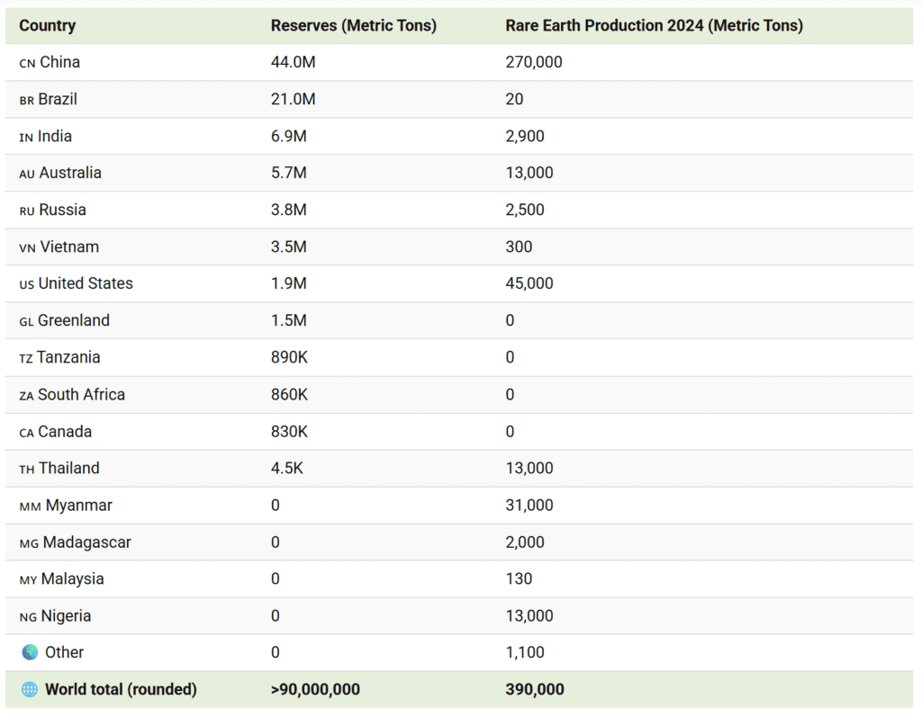Click the BR flag code next to Brazil
This screenshot has height=717, width=922.
tap(26, 100)
